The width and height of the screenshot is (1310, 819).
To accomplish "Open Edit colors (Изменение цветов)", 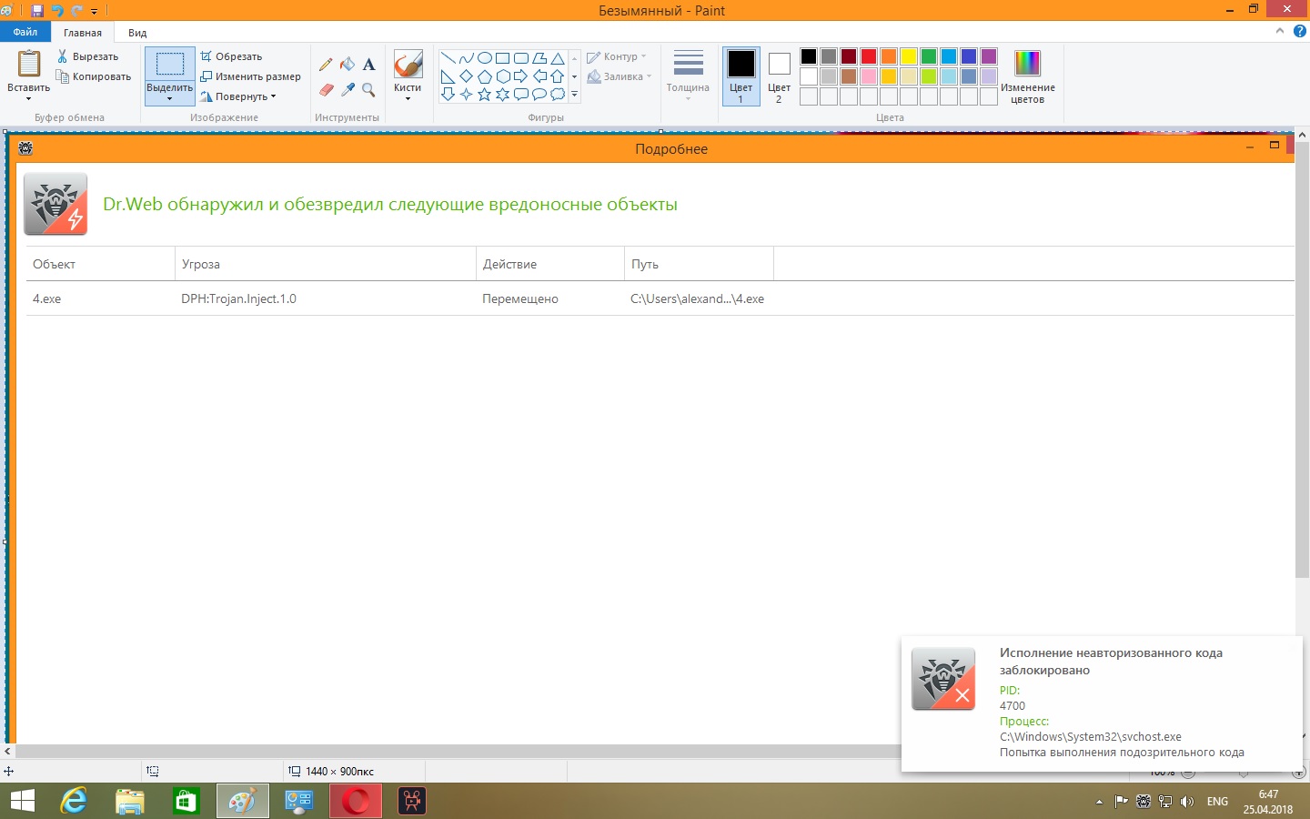I will coord(1027,76).
